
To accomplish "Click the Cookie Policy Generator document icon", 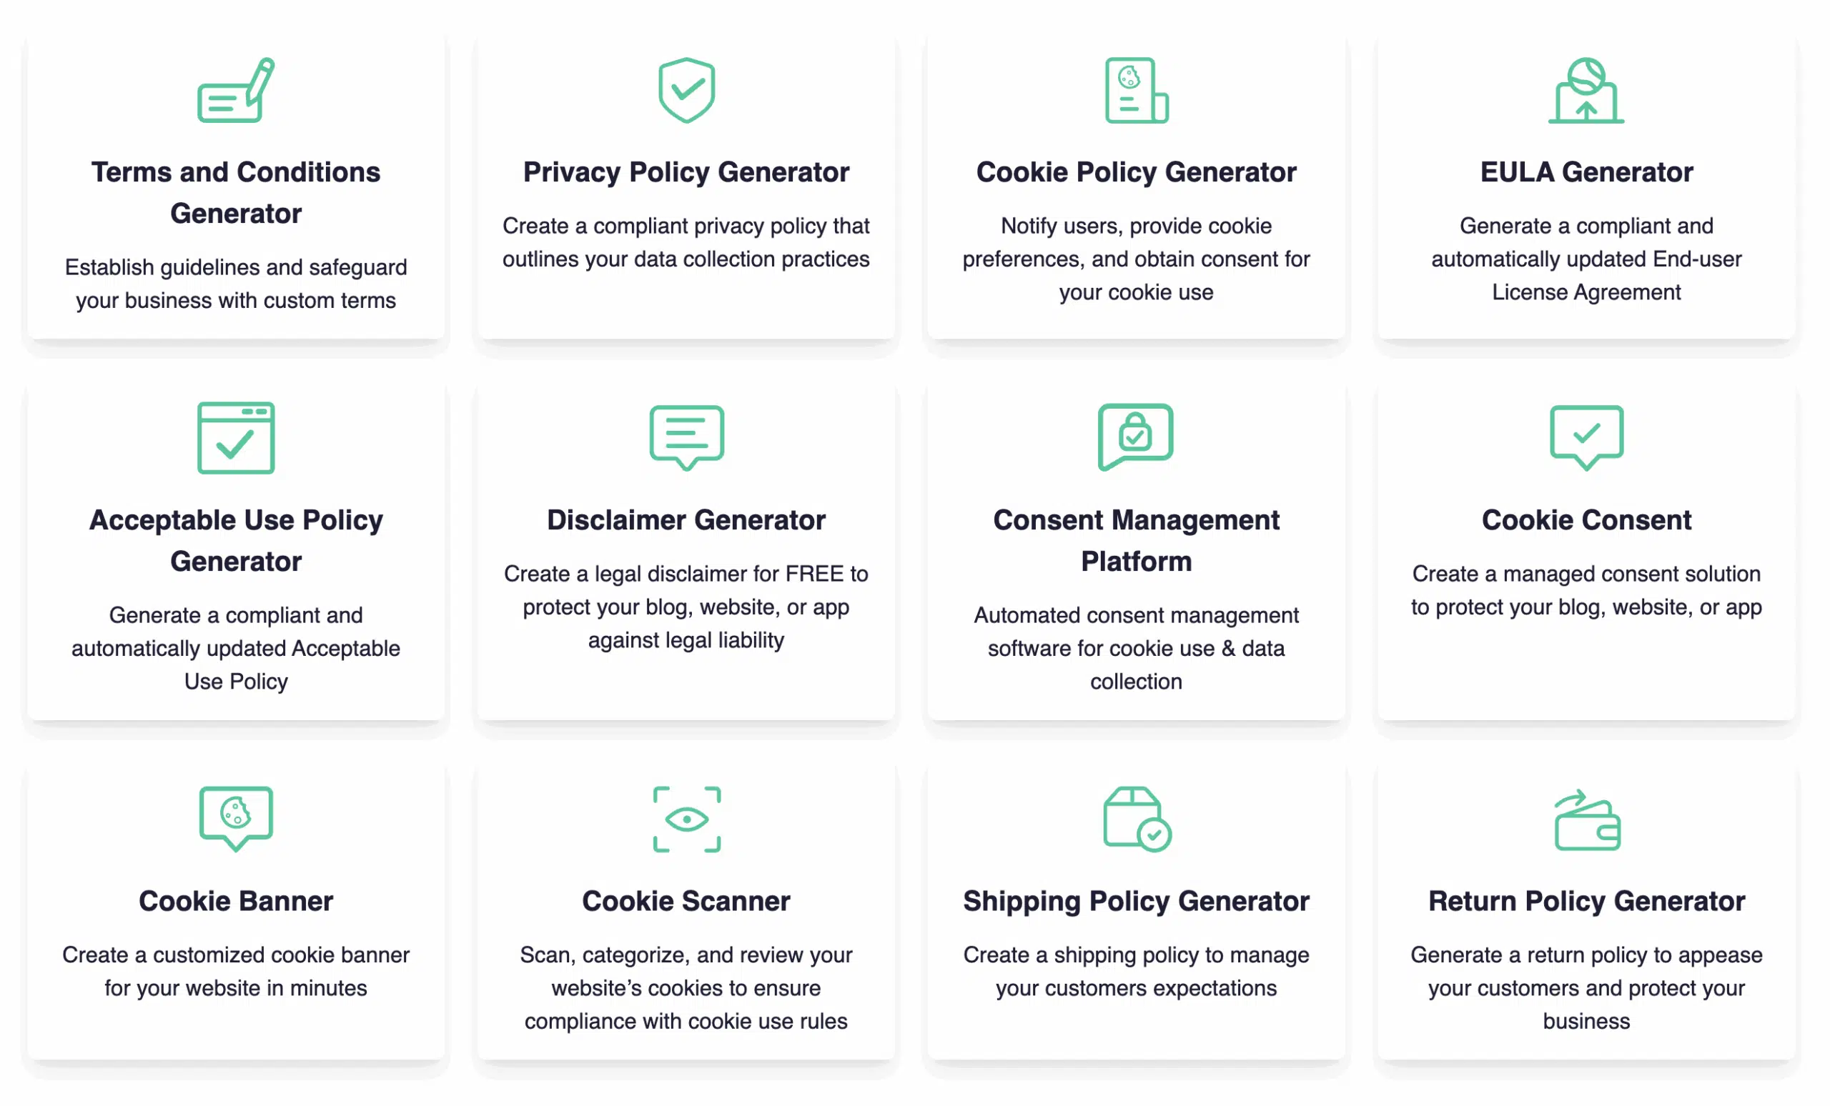I will (x=1137, y=91).
